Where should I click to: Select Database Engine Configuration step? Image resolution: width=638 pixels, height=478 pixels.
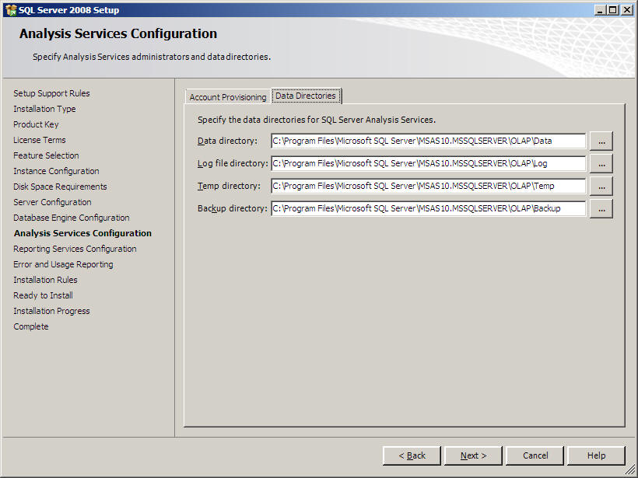[x=72, y=218]
